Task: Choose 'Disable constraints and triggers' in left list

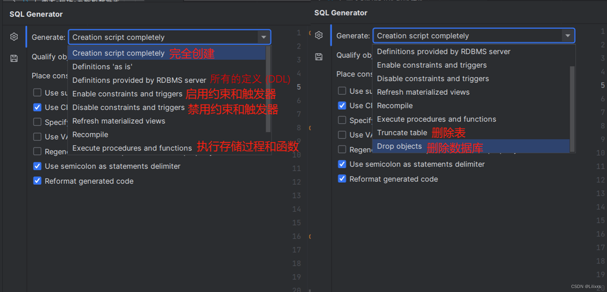Action: tap(167, 107)
